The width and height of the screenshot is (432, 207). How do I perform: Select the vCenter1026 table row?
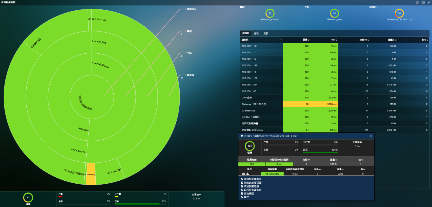[x=334, y=111]
